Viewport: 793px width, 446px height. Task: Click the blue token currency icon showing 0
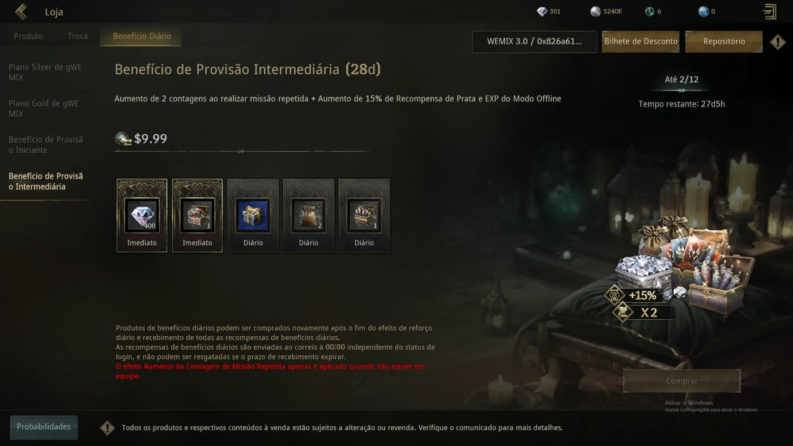tap(704, 11)
